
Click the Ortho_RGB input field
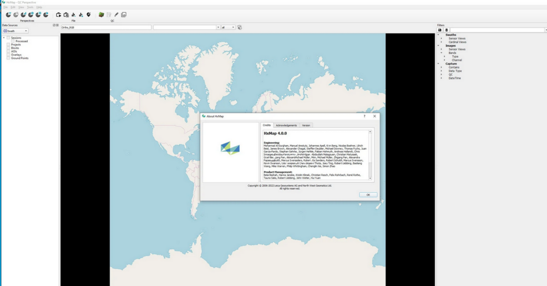tap(106, 27)
